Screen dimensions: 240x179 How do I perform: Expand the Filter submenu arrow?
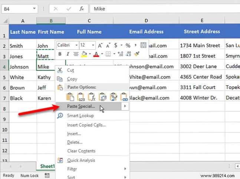tap(125, 169)
